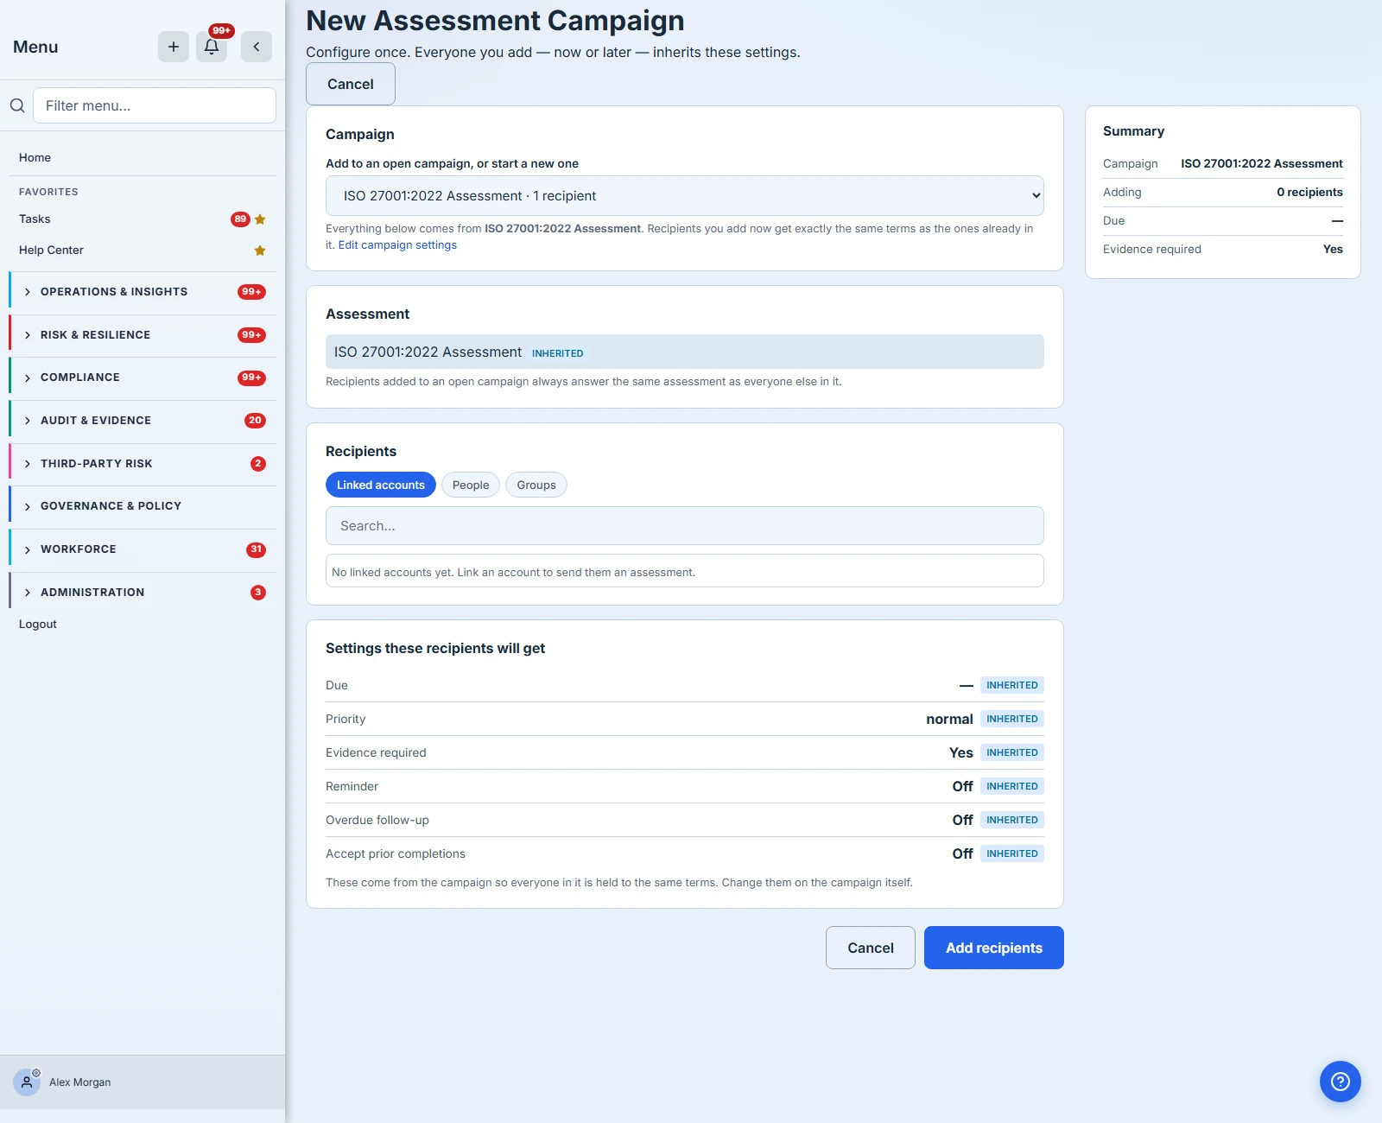Screen dimensions: 1382x1123
Task: Click the Alex Morgan user avatar icon
Action: coord(27,1082)
